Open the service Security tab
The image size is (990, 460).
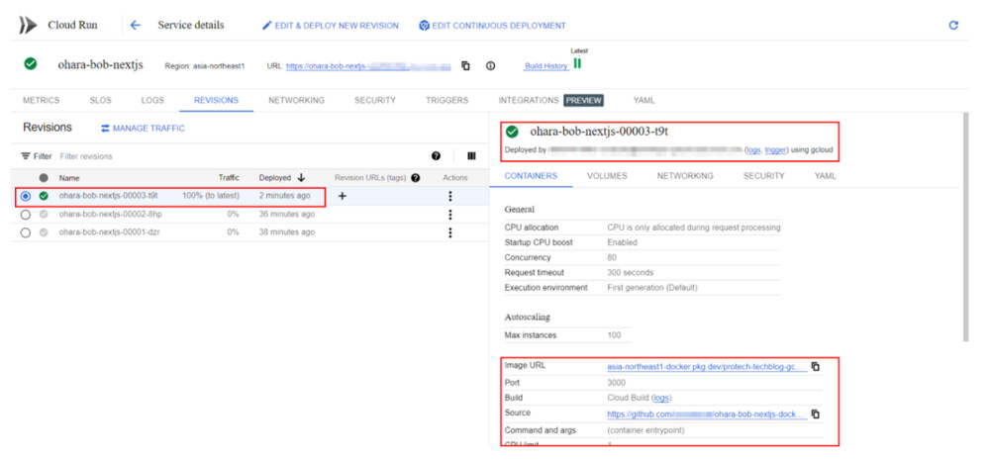point(375,100)
